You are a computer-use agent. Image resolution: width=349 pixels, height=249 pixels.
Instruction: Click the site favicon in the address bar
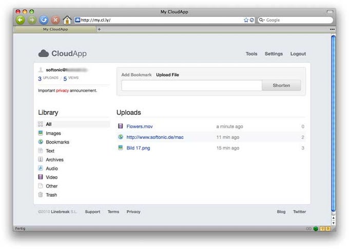pyautogui.click(x=77, y=20)
